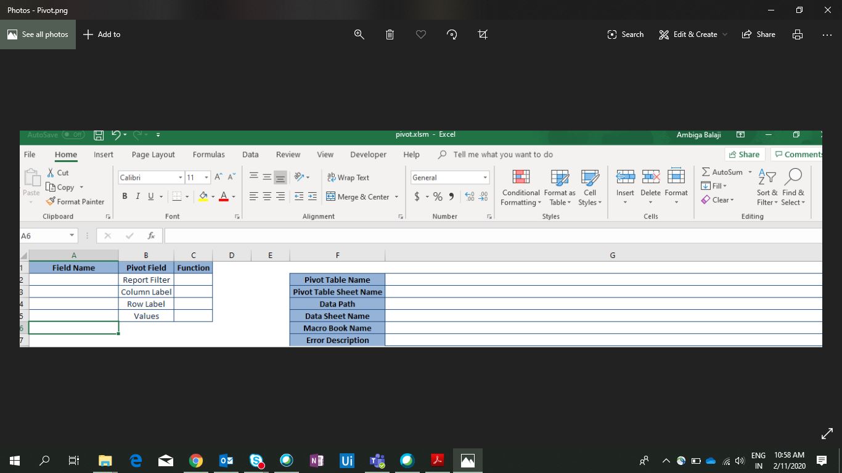Click the cell next to Pivot Table Name

603,280
